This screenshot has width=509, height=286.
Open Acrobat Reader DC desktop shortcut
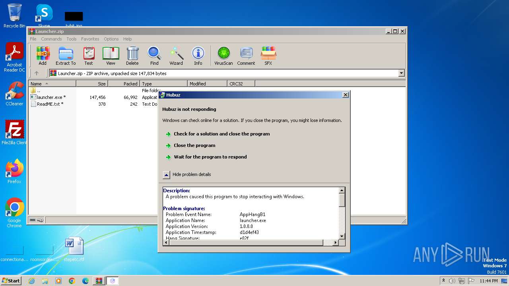(14, 58)
